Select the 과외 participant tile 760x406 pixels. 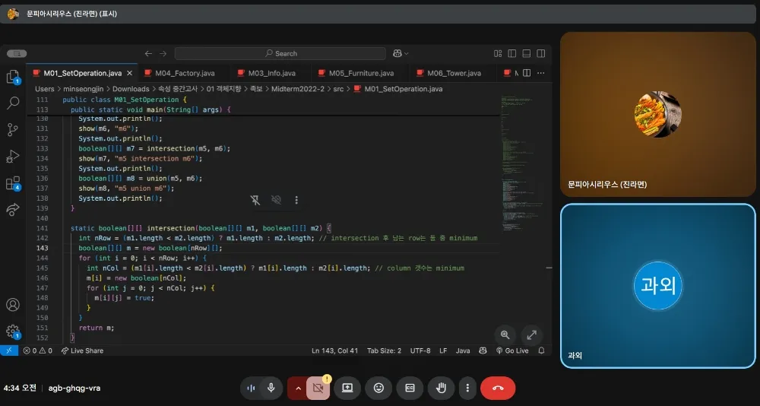tap(657, 286)
